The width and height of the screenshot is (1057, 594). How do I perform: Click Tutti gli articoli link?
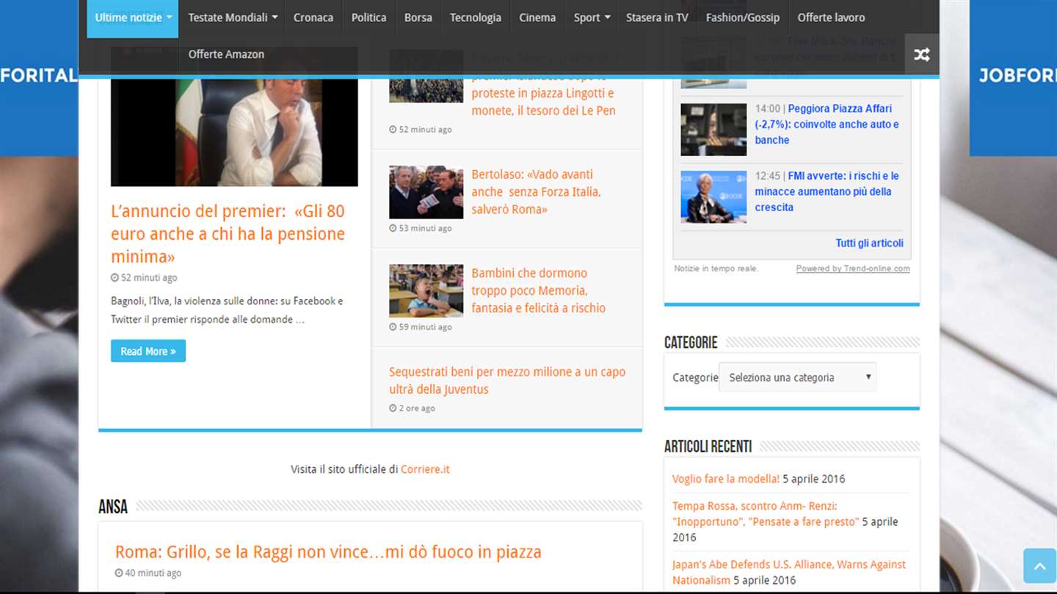point(869,243)
